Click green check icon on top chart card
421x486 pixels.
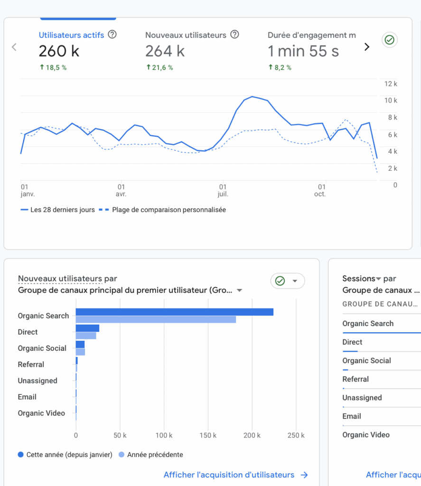[390, 40]
